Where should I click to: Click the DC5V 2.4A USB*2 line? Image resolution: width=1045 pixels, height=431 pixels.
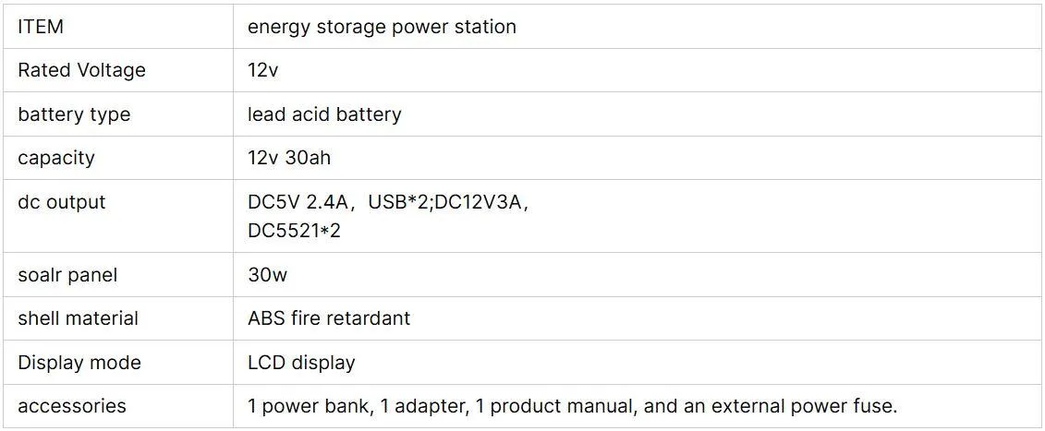tap(388, 202)
